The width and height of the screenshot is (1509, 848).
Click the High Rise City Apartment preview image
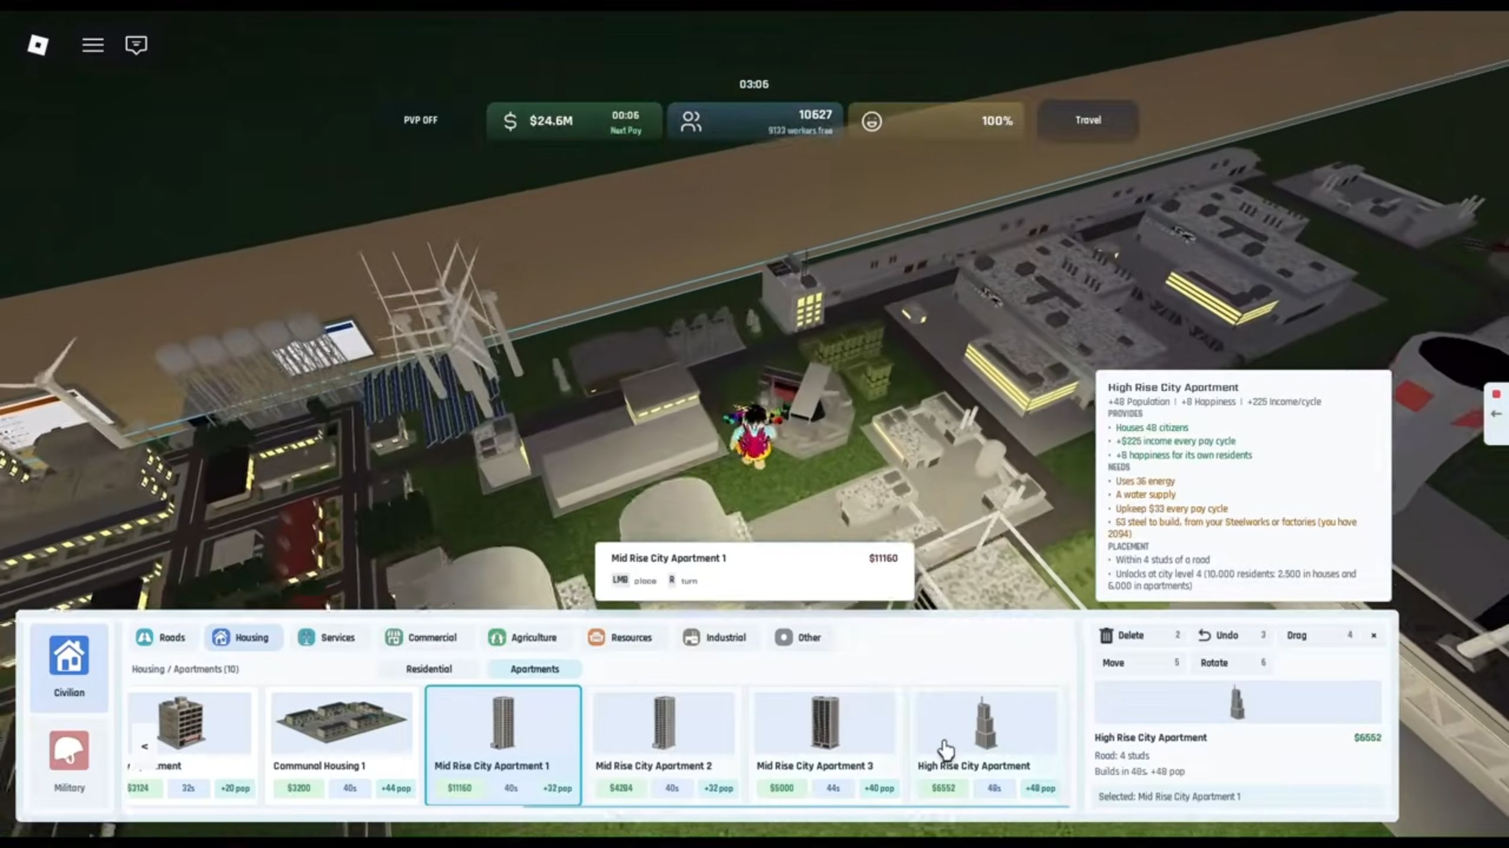click(1237, 702)
